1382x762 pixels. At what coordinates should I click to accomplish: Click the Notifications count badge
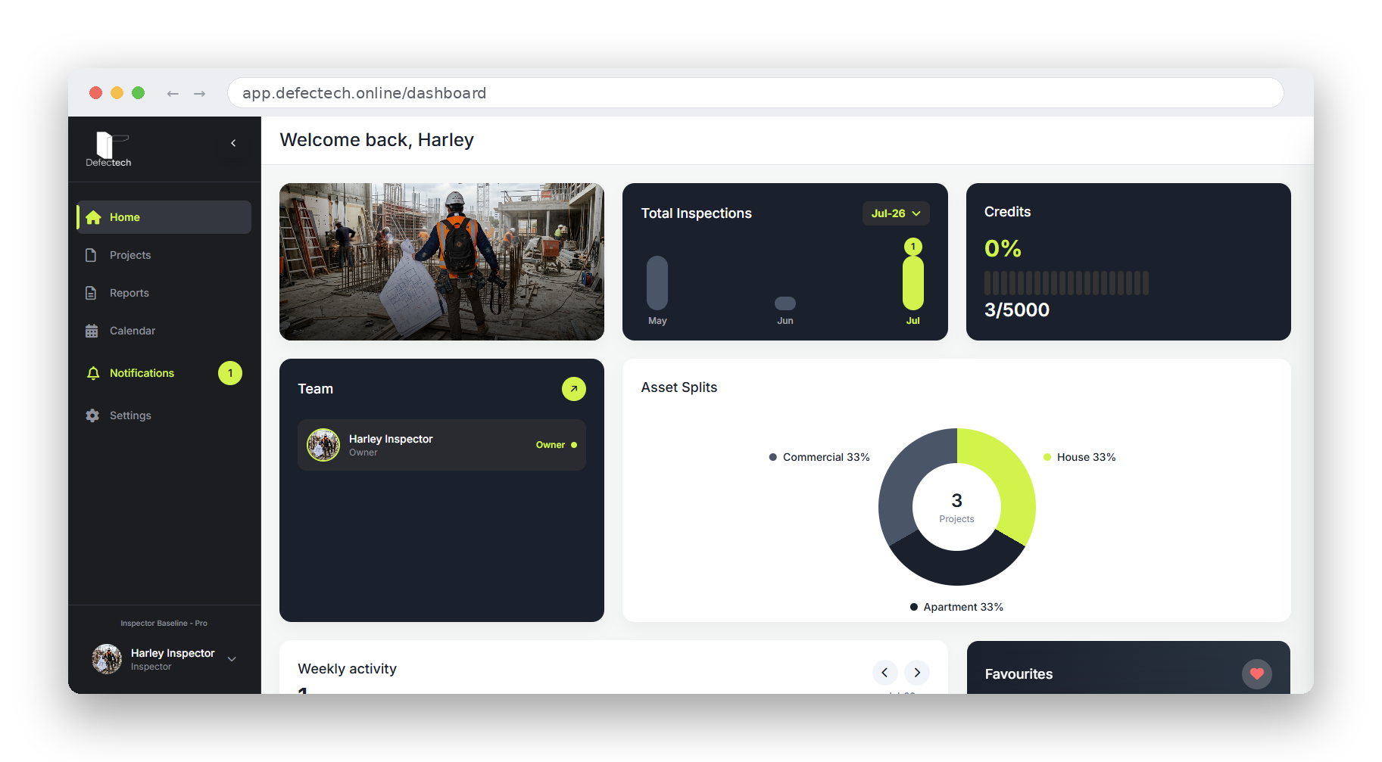tap(230, 373)
